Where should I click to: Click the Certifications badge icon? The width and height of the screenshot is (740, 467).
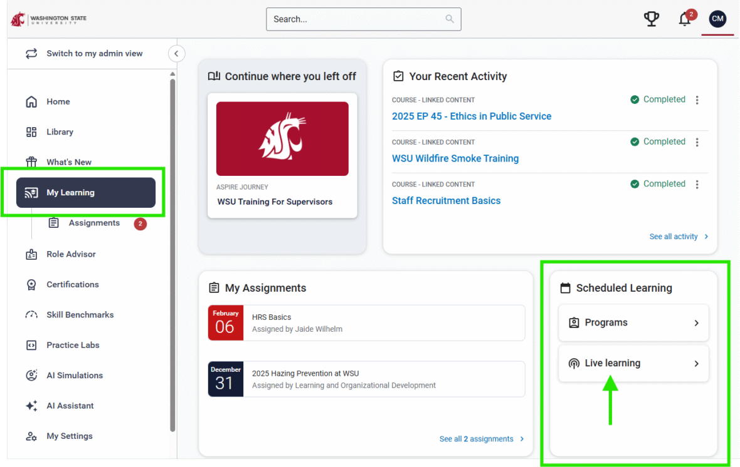pyautogui.click(x=31, y=285)
